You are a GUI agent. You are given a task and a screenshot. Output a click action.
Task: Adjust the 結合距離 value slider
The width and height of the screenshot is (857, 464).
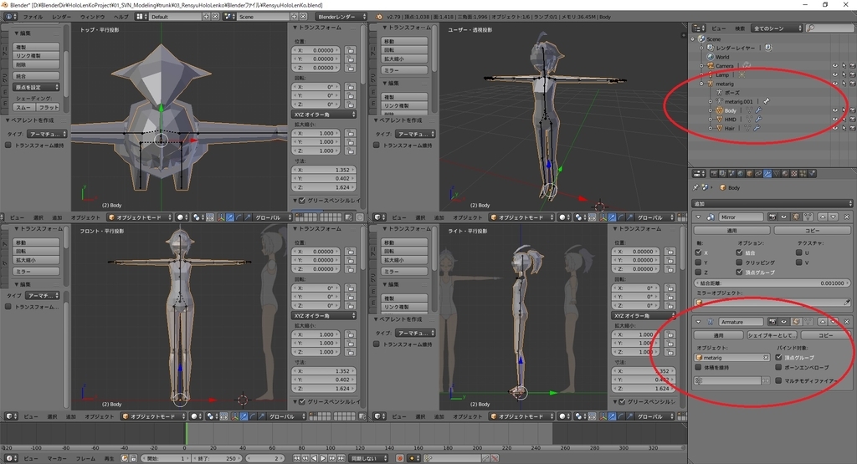[772, 283]
